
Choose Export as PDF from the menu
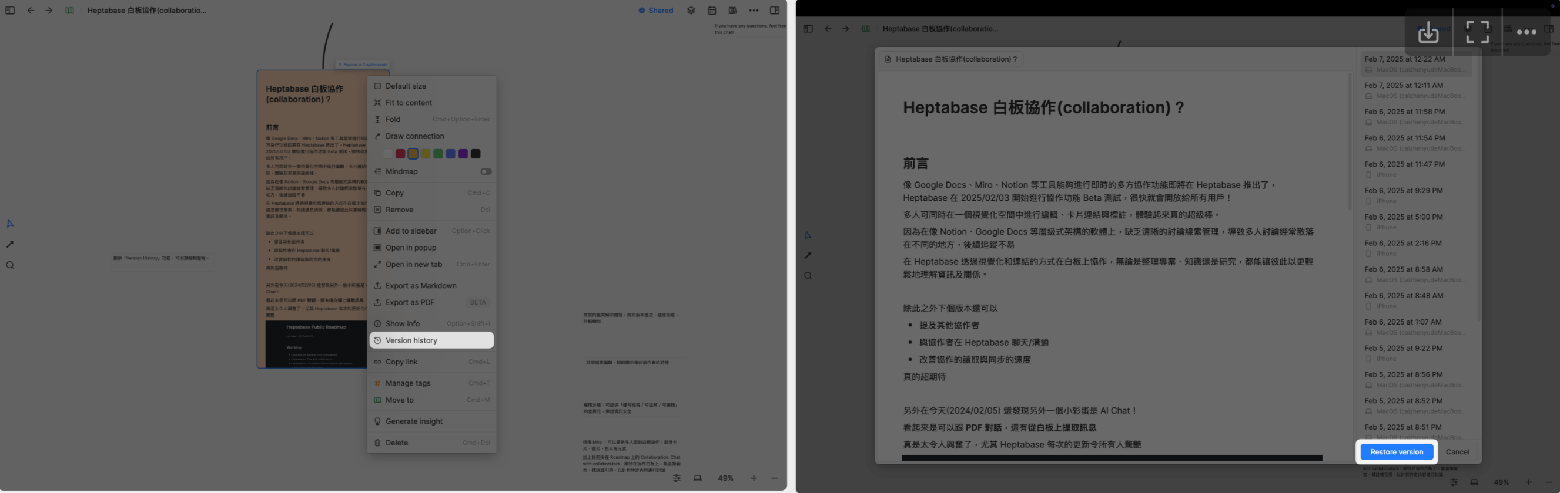431,302
